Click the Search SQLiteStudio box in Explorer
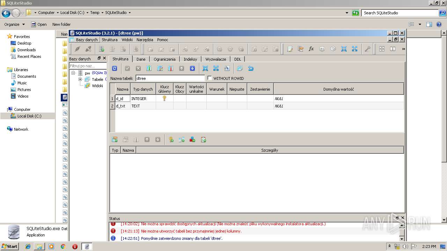The width and height of the screenshot is (447, 251). tap(400, 13)
